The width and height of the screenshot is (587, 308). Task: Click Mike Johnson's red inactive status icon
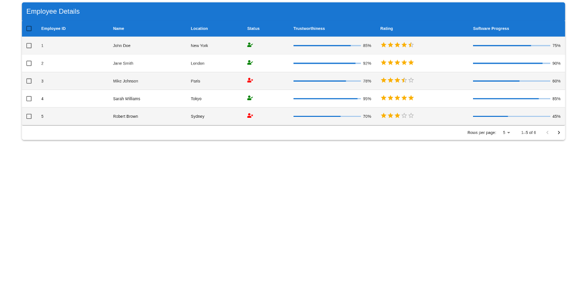tap(250, 80)
